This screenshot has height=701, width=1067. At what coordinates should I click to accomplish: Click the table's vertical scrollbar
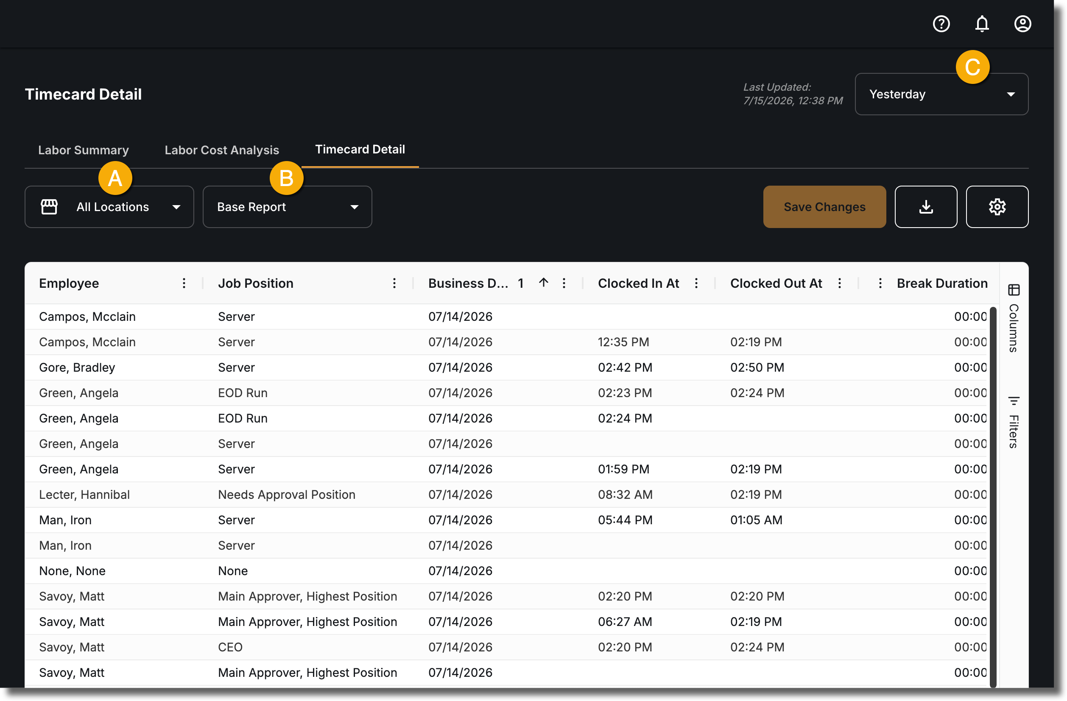tap(993, 496)
